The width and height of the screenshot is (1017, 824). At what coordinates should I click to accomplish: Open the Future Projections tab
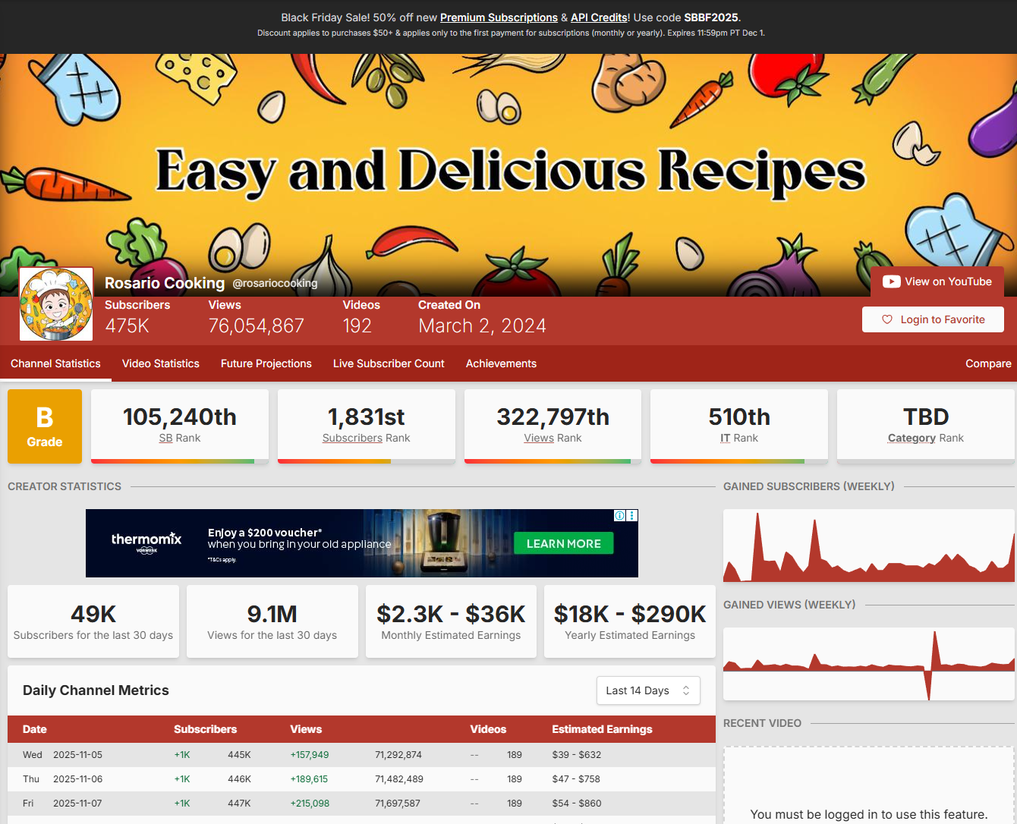pyautogui.click(x=266, y=363)
